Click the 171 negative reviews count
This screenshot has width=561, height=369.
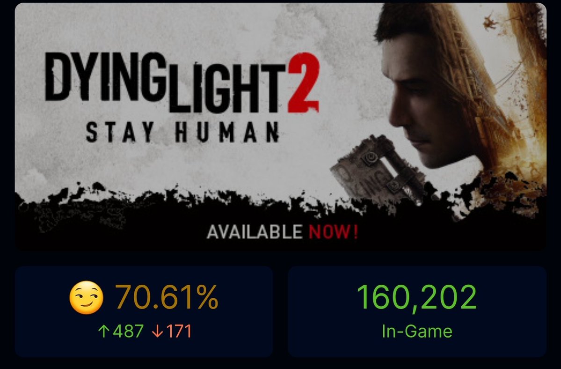point(179,332)
